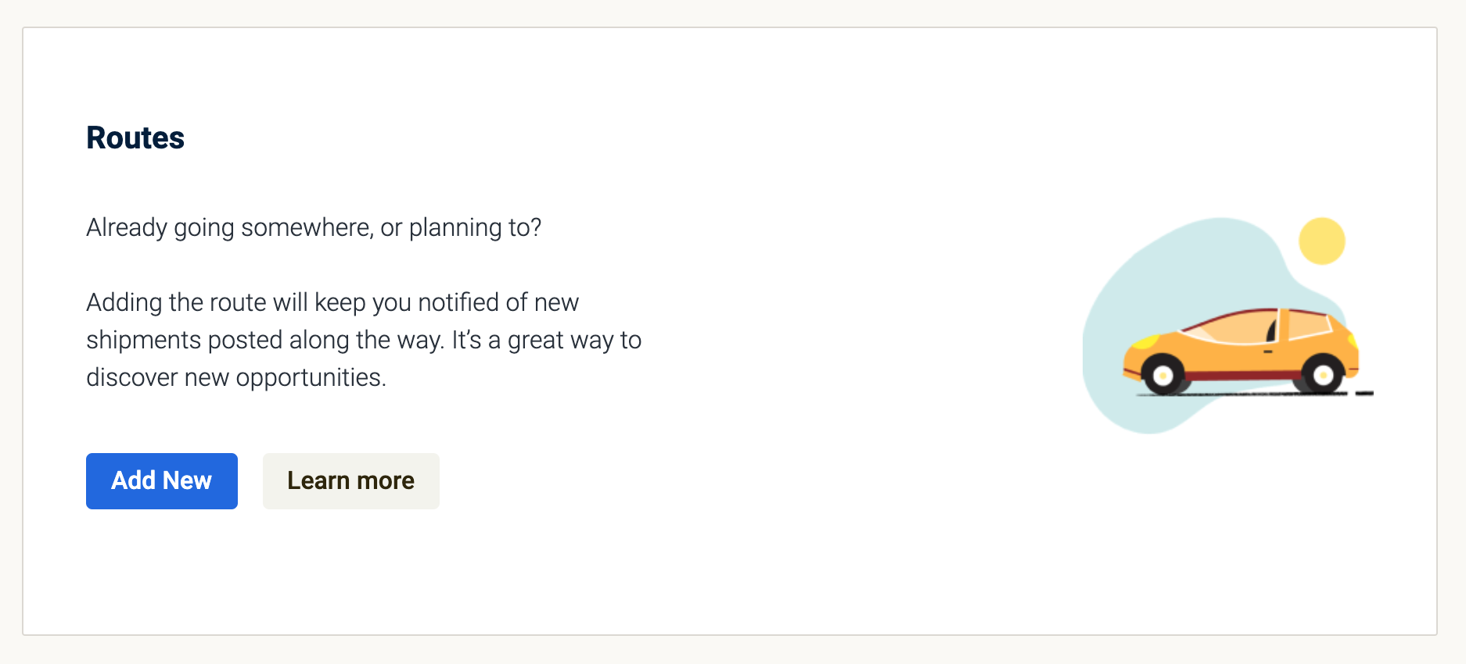Click the 'discover new opportunities' text
This screenshot has height=664, width=1466.
[236, 377]
